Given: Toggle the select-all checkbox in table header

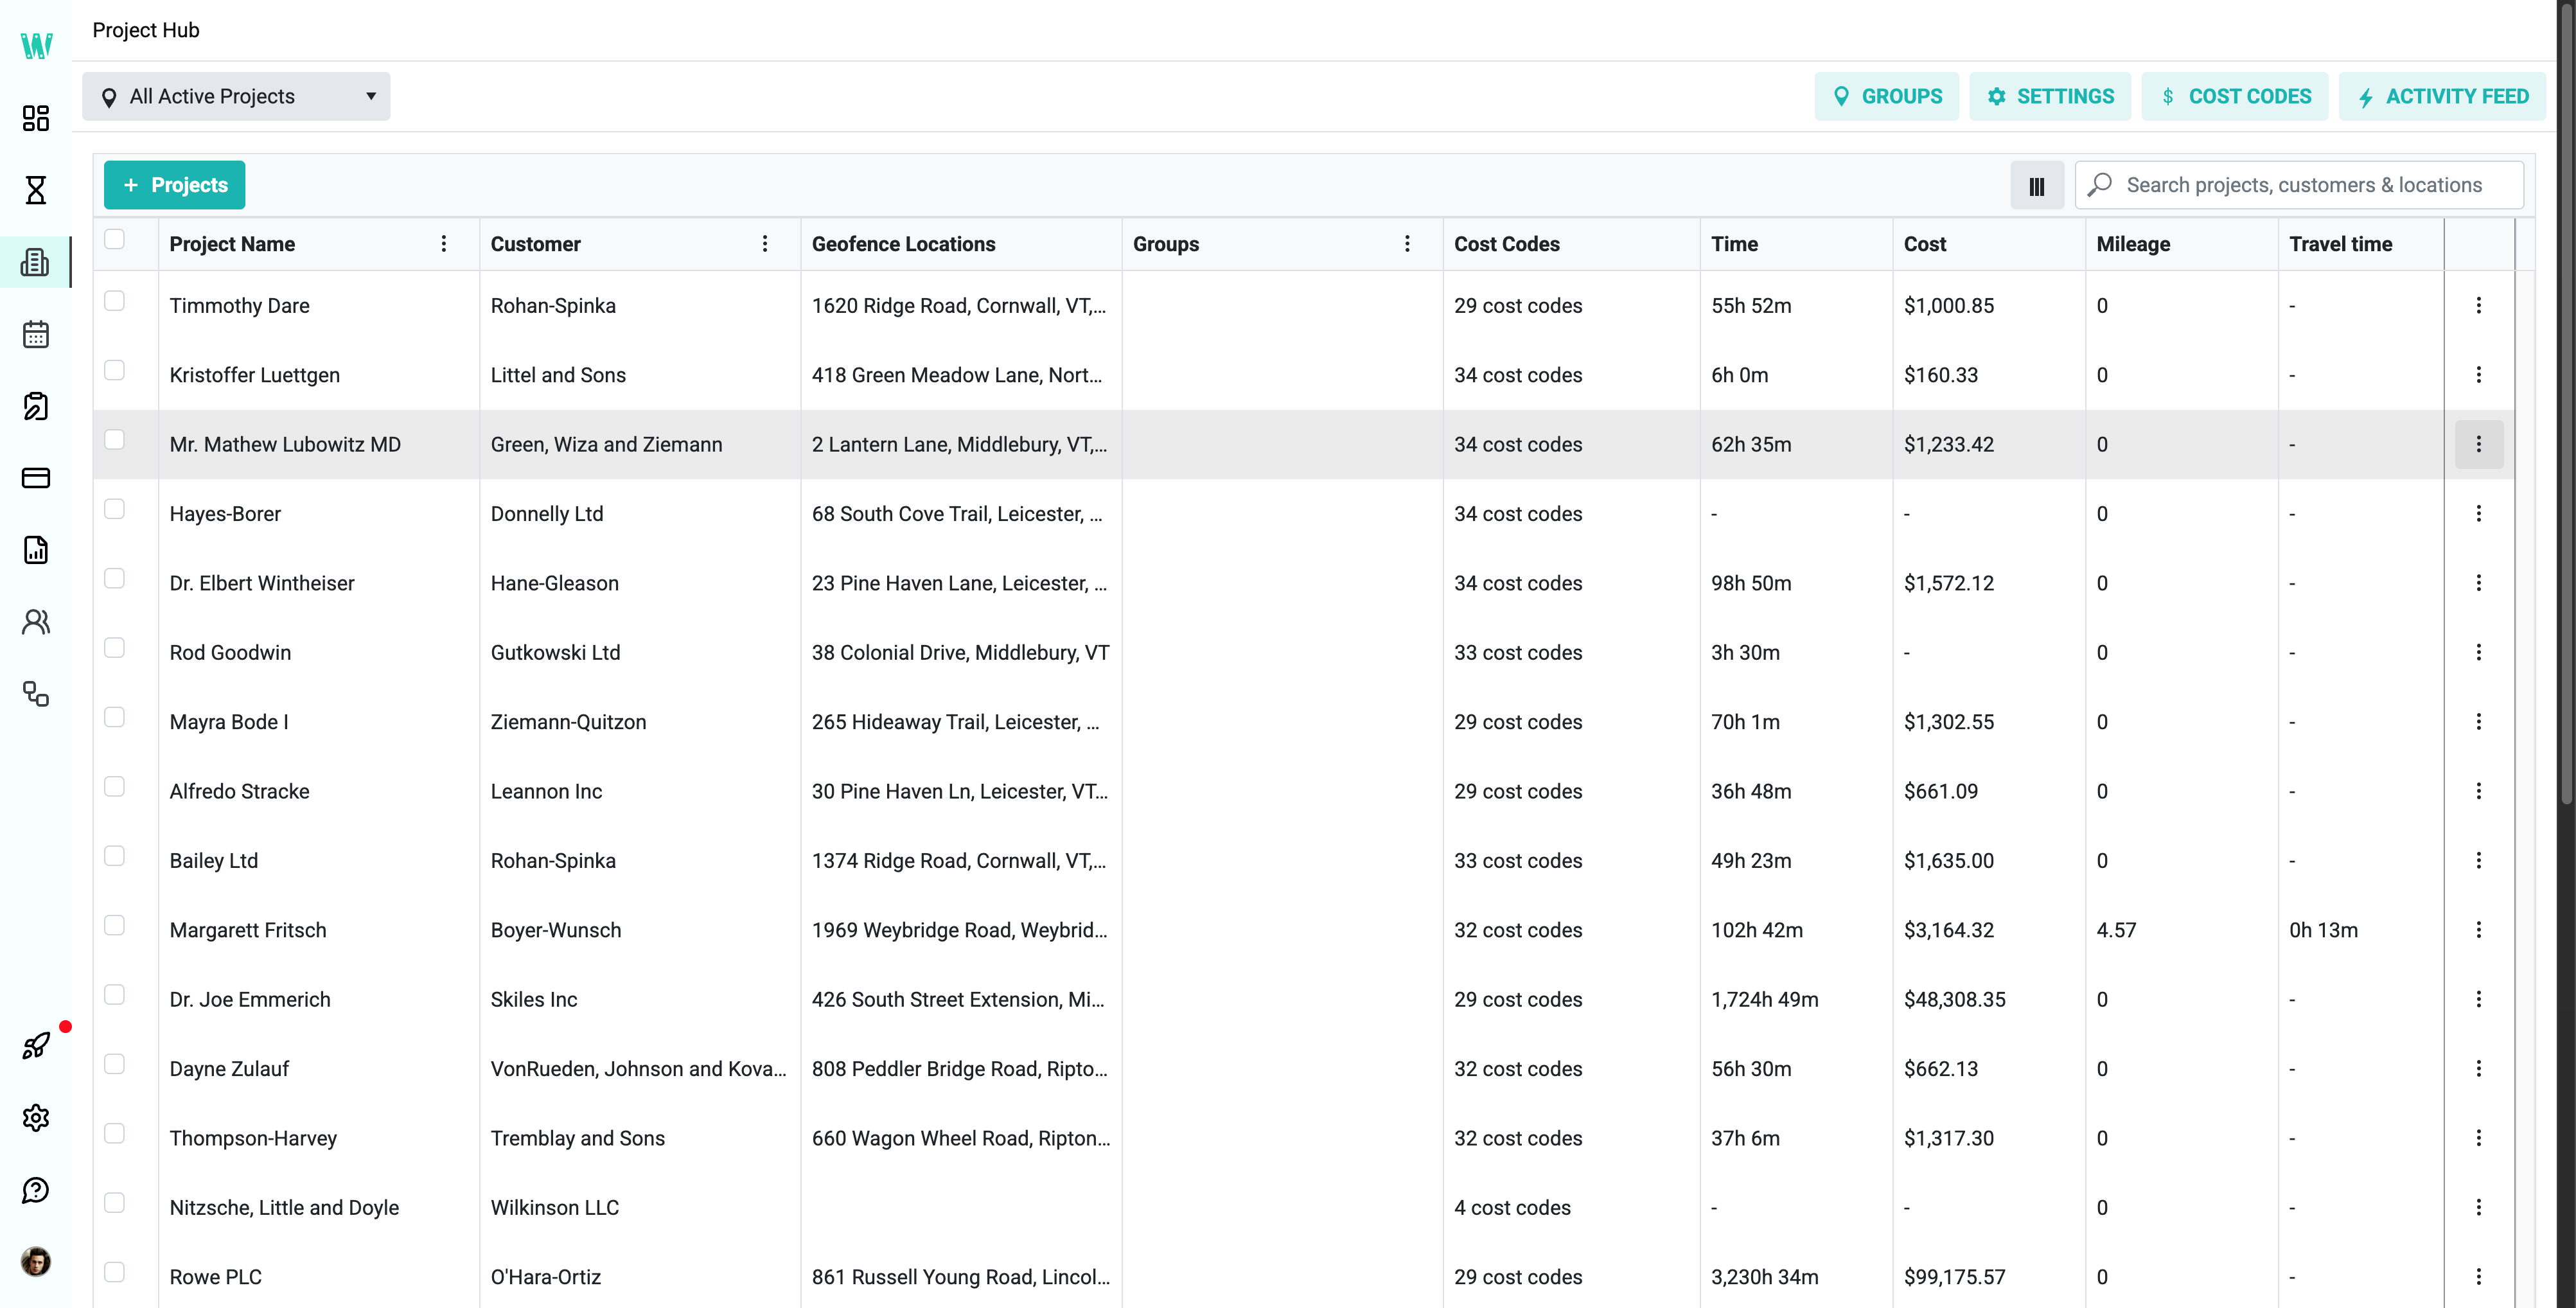Looking at the screenshot, I should [x=115, y=240].
